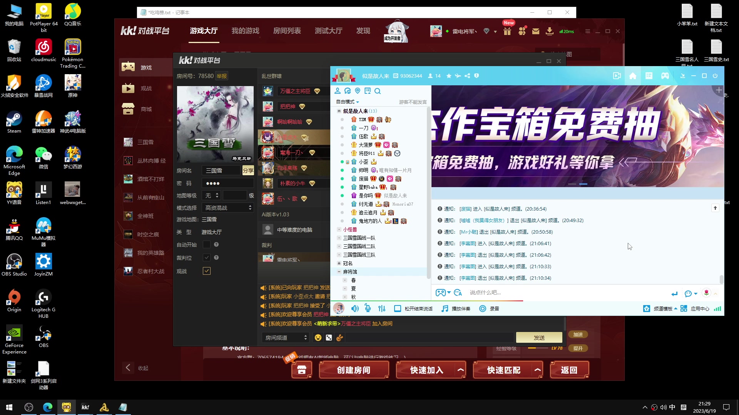Mute the microphone in the voice toolbar
The width and height of the screenshot is (739, 415).
pos(368,308)
